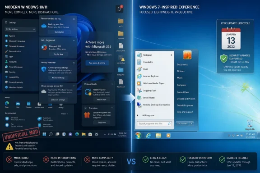Open Windows Explorer folder on the Windows 7 taskbar
Viewport: 260px width, 173px height.
click(x=158, y=136)
